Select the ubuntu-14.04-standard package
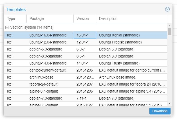This screenshot has height=122, width=177. tap(48, 63)
